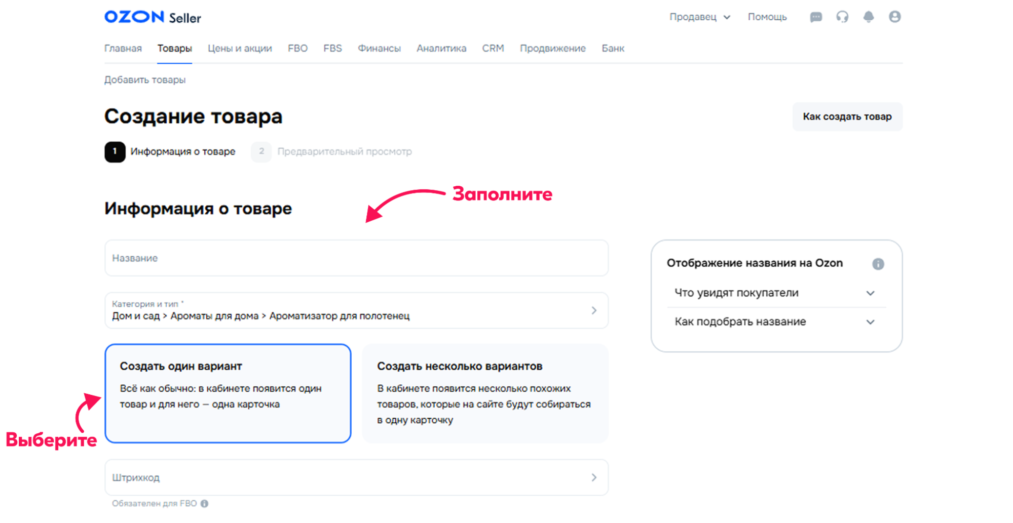Focus the Название input field
The width and height of the screenshot is (1013, 523).
(356, 258)
